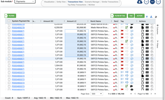Image resolution: width=165 pixels, height=100 pixels.
Task: Open the P000466871 link in the 1,304.00 row
Action: click(x=18, y=65)
